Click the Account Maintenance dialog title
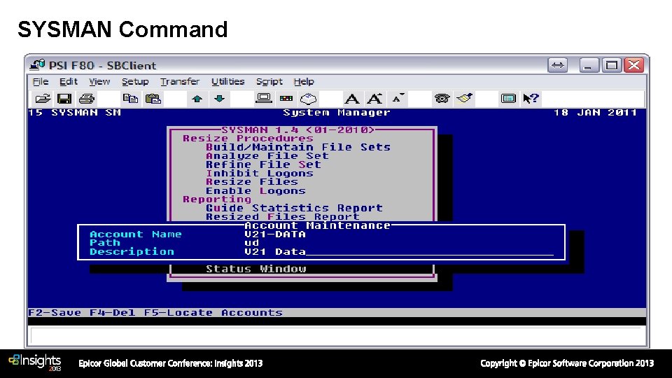 click(318, 225)
